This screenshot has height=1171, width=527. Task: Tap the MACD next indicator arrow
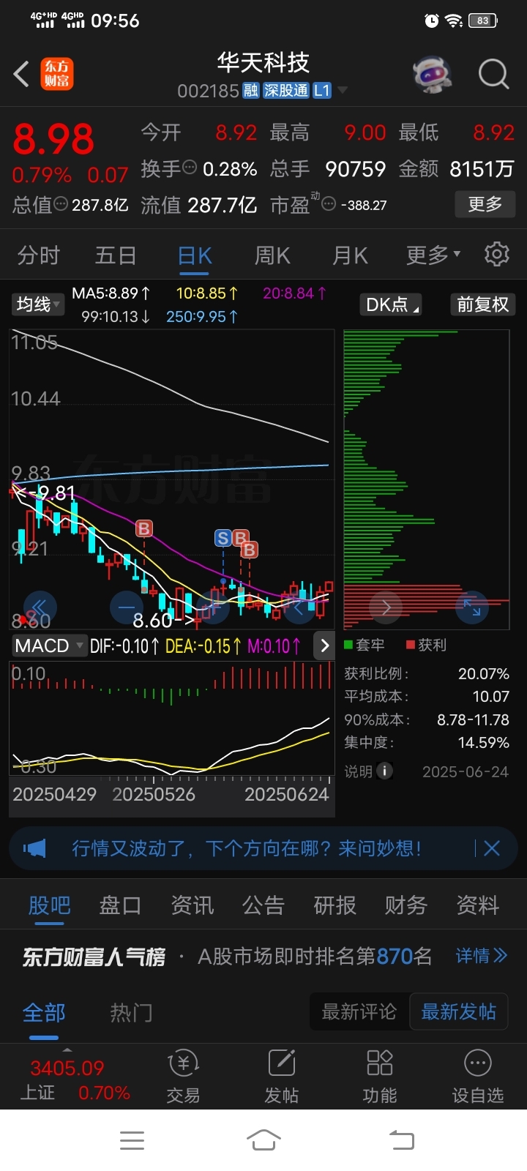[x=324, y=646]
